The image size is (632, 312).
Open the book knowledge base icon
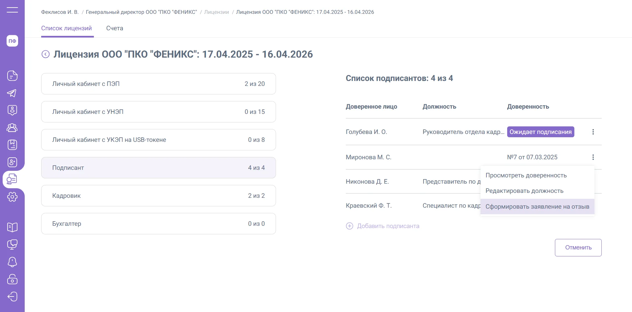[x=12, y=227]
